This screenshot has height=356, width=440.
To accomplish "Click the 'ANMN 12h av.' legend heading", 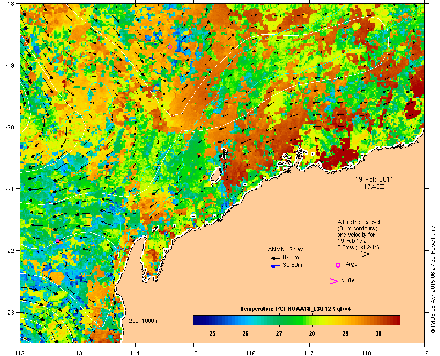I will pyautogui.click(x=286, y=249).
